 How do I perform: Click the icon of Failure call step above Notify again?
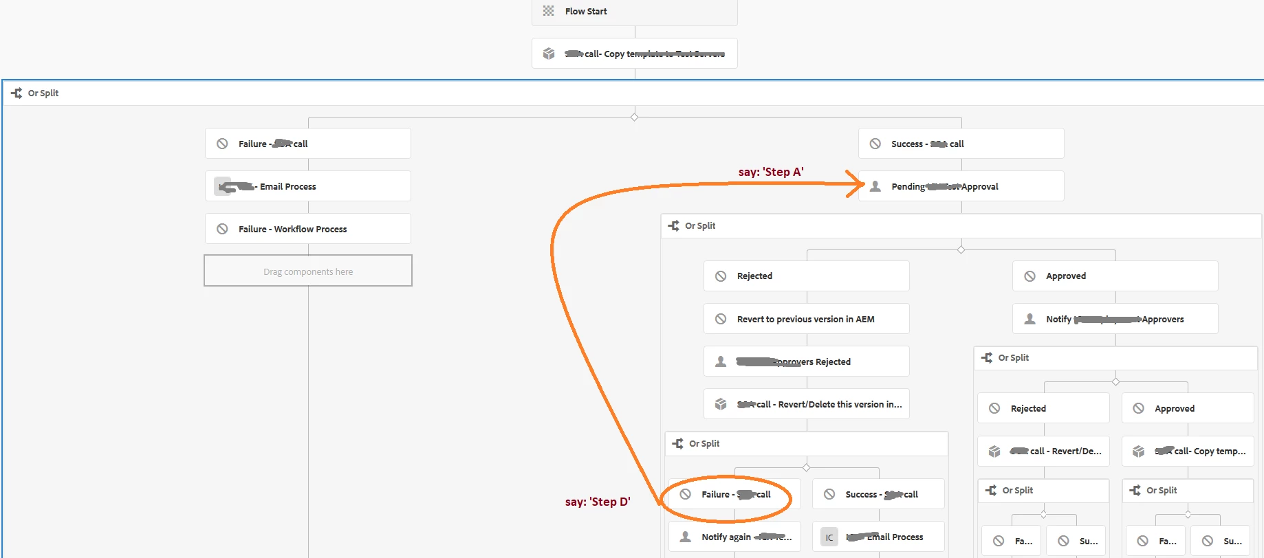[686, 494]
